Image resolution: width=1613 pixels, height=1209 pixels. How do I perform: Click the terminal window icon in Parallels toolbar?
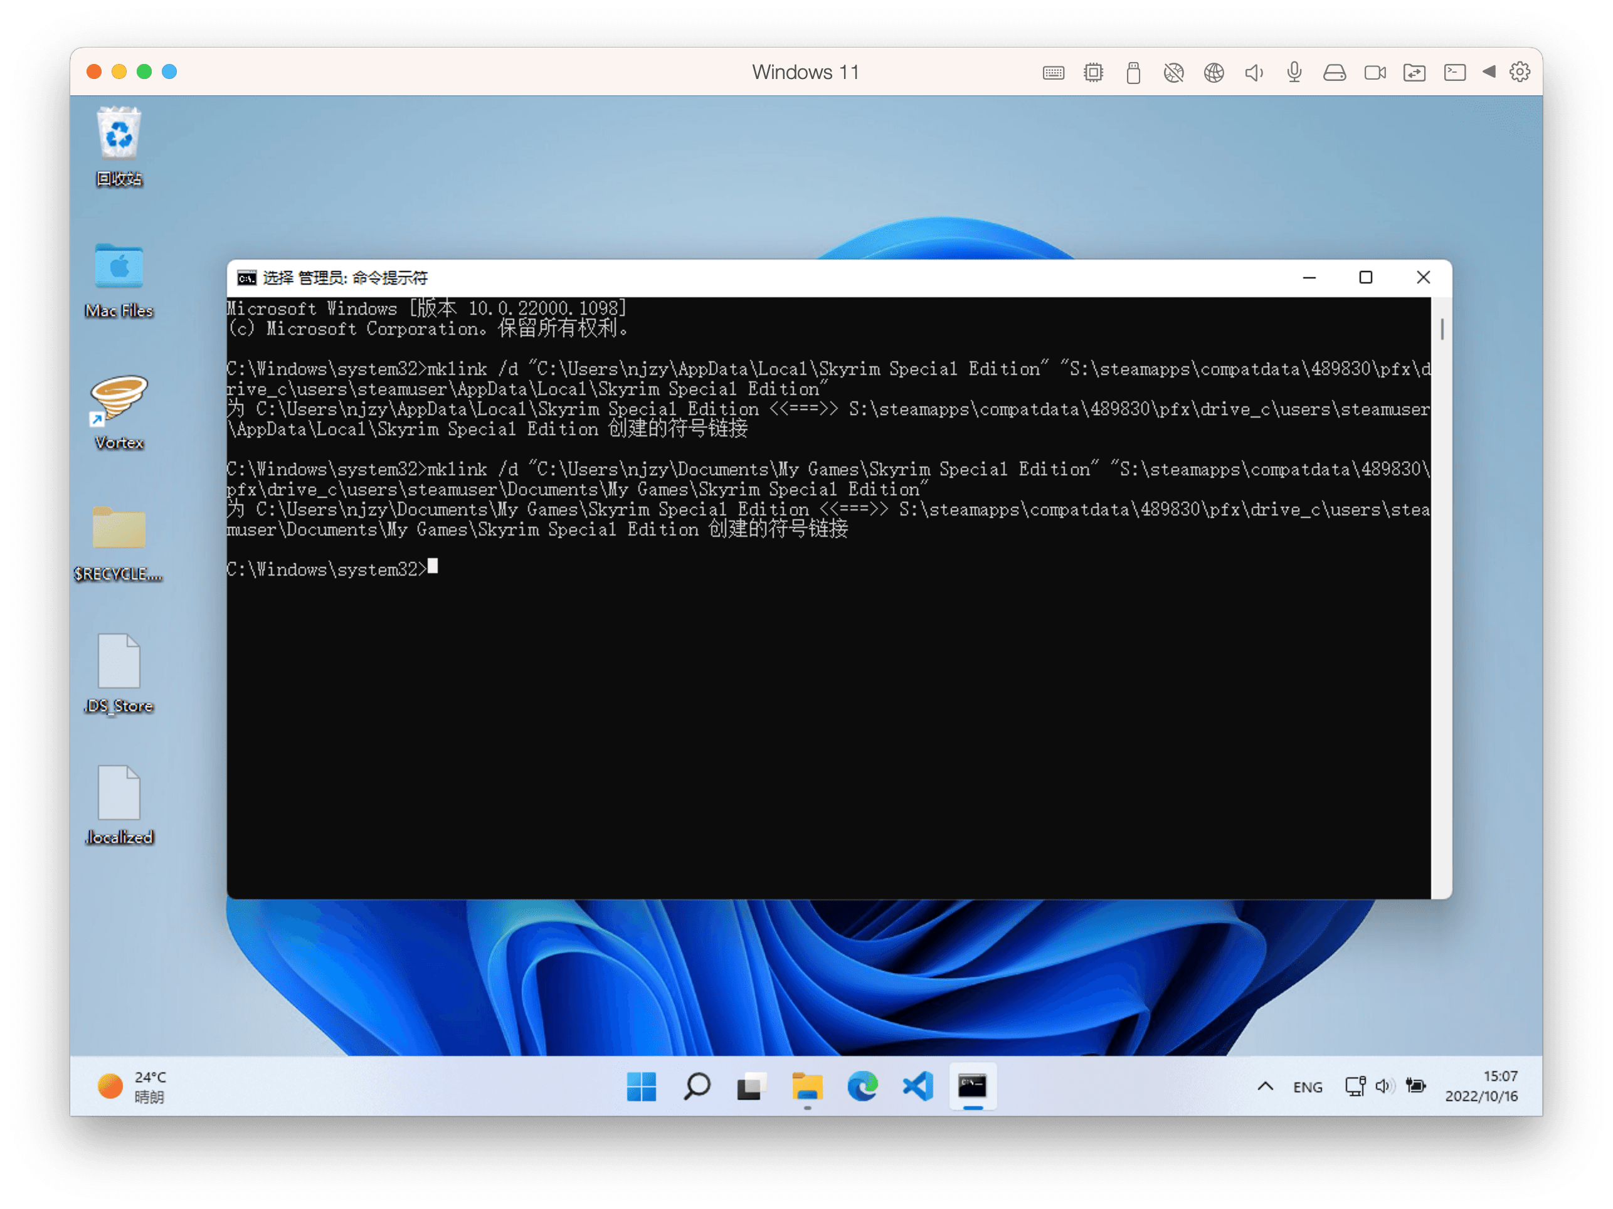(1454, 72)
